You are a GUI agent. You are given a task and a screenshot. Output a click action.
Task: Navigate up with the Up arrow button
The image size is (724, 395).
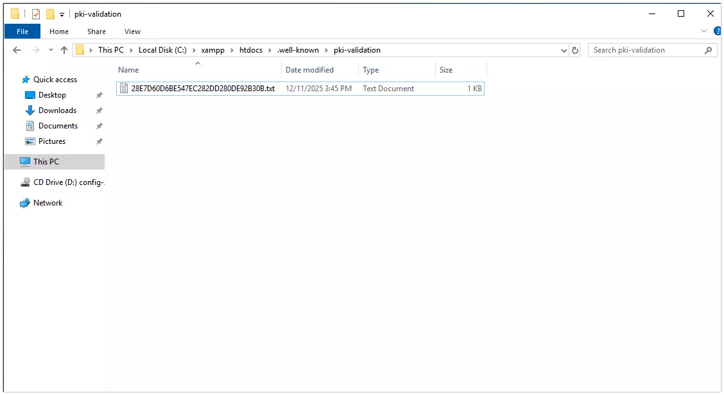(64, 49)
